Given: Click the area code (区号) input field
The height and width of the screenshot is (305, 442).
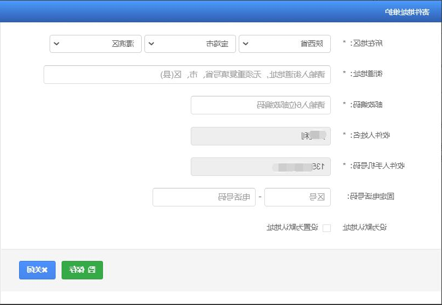Looking at the screenshot, I should [298, 197].
